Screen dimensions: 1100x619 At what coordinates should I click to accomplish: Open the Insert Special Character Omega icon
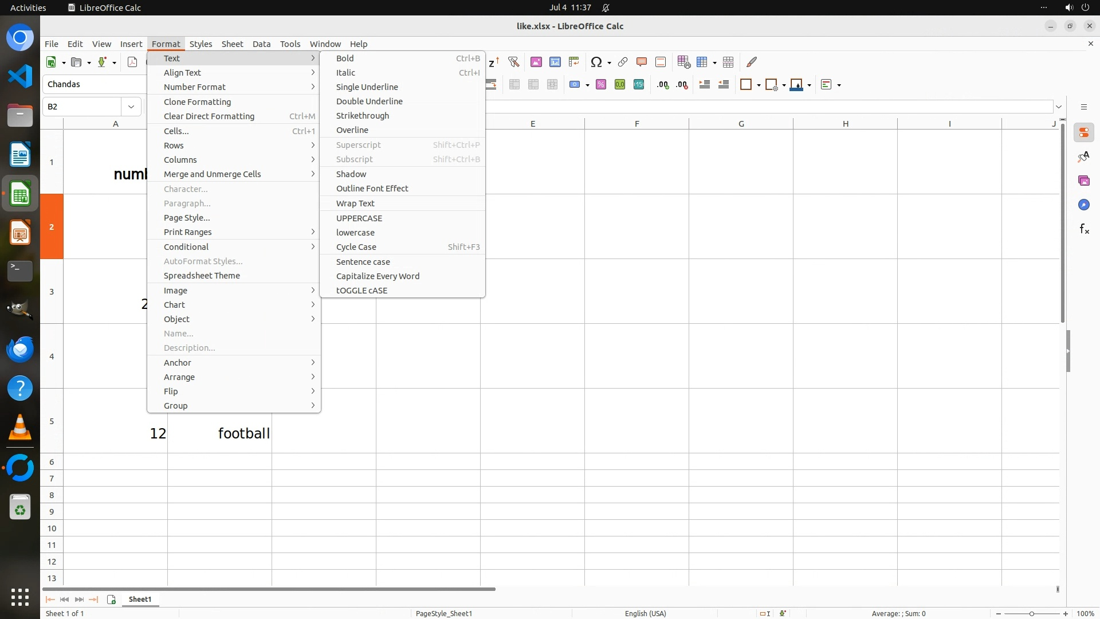point(596,62)
